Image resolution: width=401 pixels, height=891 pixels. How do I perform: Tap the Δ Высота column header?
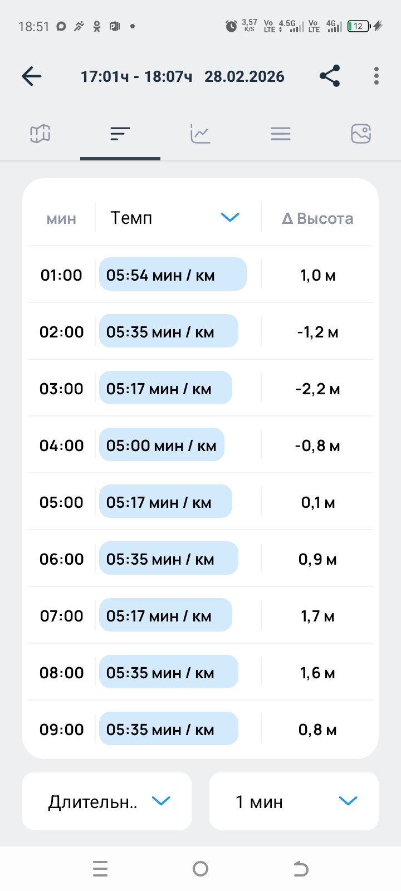(318, 218)
